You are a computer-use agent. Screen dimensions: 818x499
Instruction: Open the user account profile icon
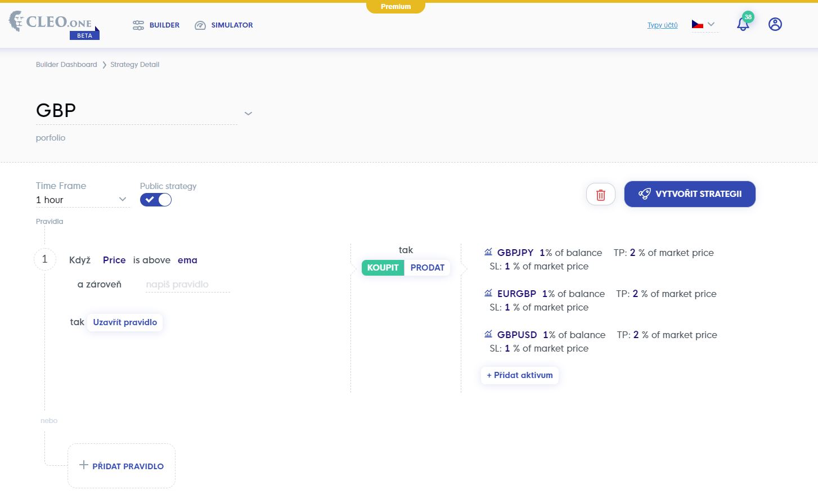pos(775,24)
